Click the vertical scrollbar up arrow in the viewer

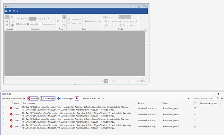tap(146, 32)
